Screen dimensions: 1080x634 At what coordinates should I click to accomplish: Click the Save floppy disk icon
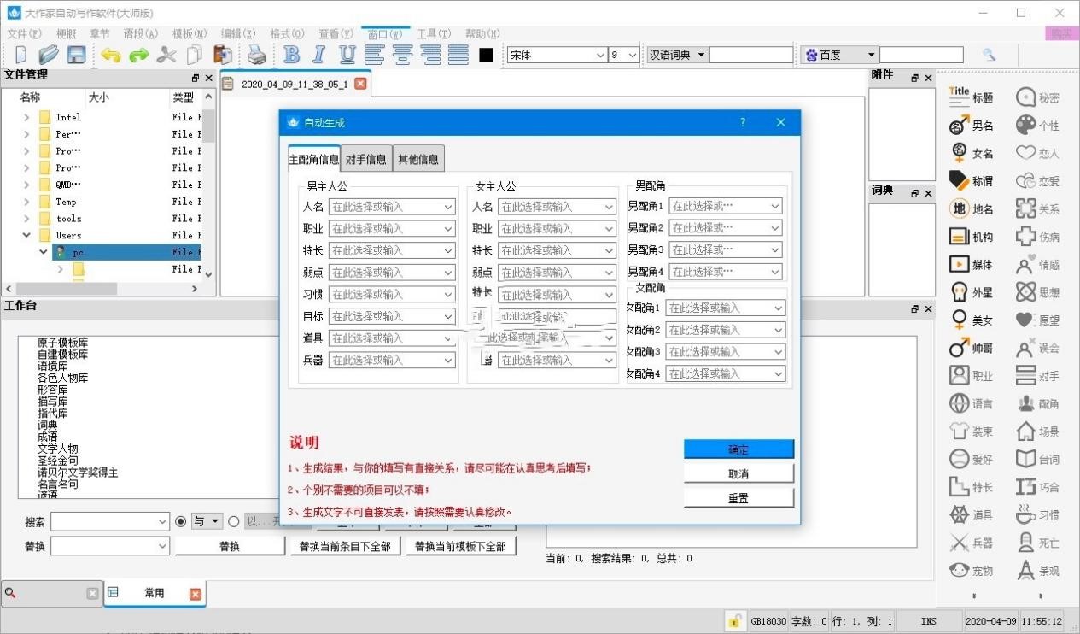click(x=77, y=55)
